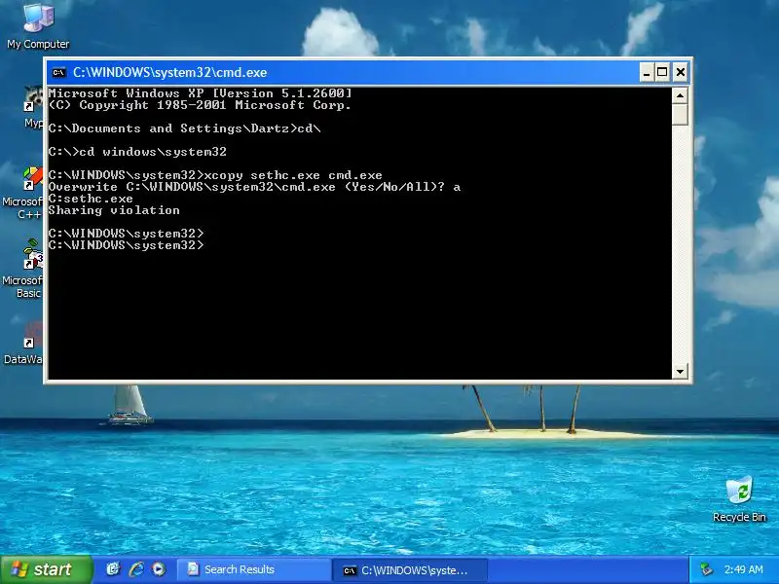Click the 'C:sethc.exe' output line

(x=91, y=199)
